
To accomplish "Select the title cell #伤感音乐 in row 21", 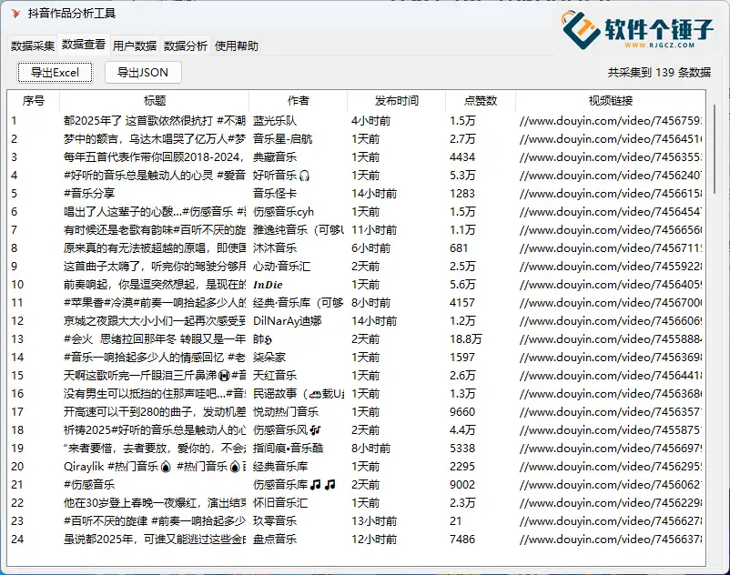I will tap(89, 485).
